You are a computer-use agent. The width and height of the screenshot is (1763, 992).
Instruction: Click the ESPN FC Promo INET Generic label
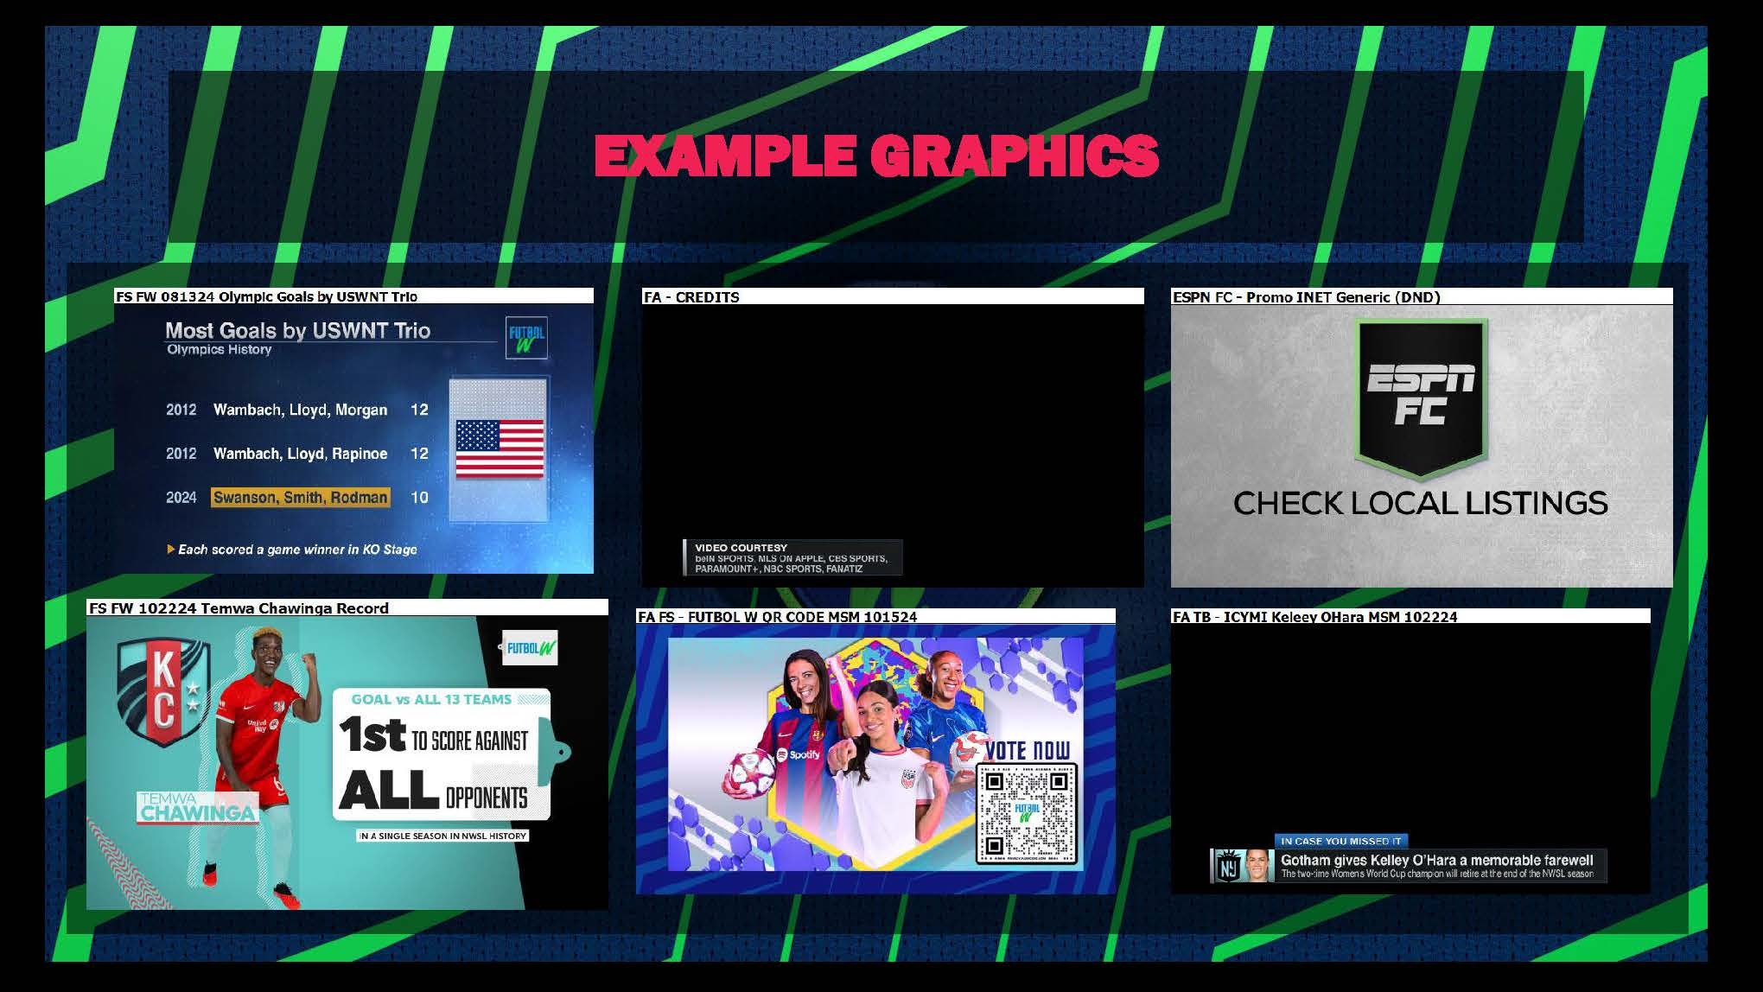pos(1306,296)
